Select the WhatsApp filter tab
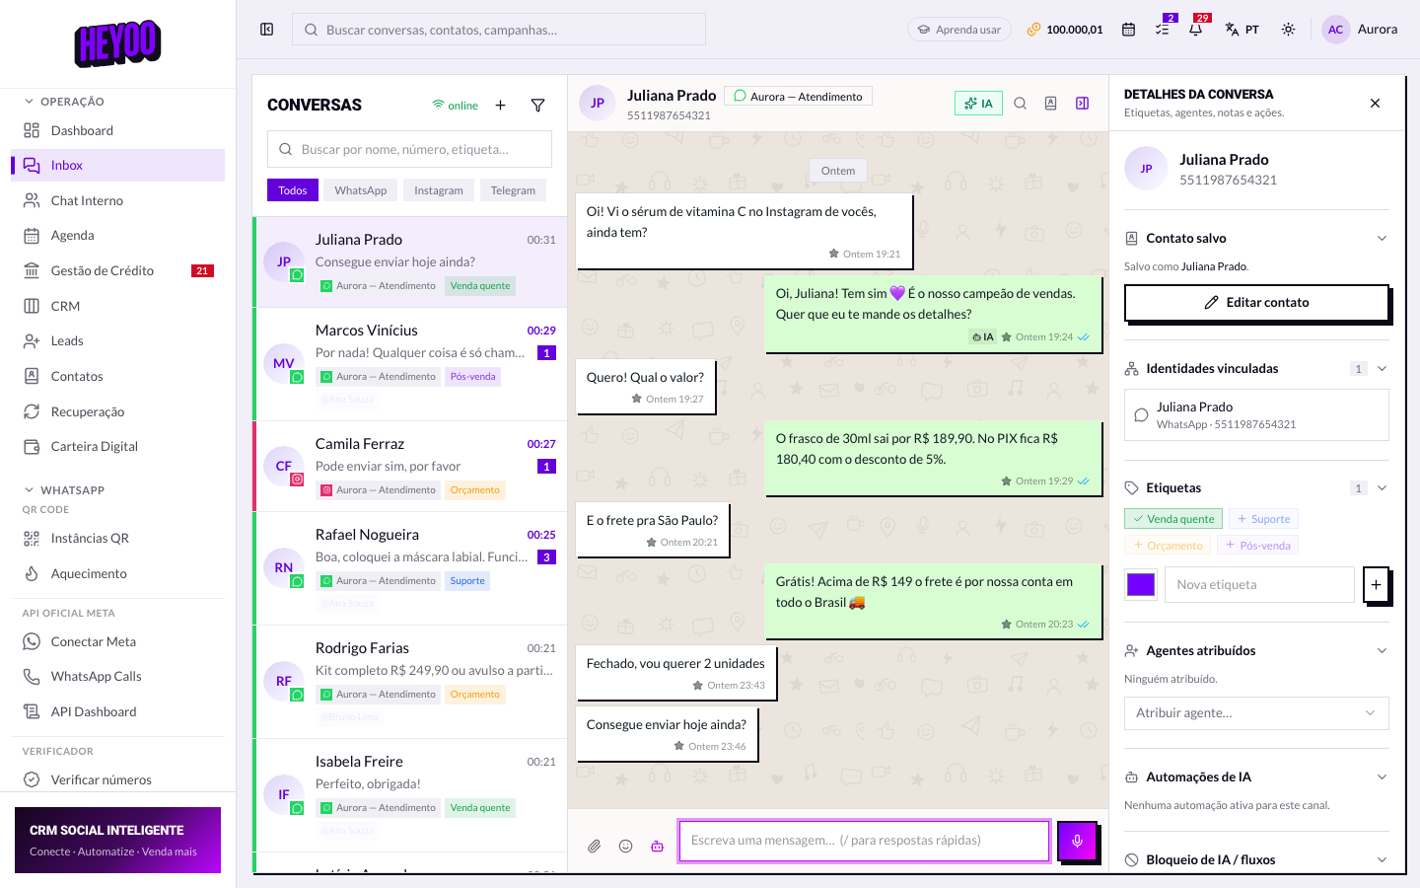This screenshot has width=1420, height=888. click(x=361, y=190)
